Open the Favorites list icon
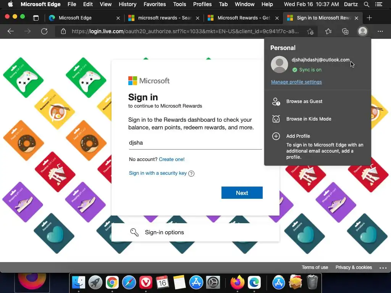This screenshot has width=391, height=293. point(328,31)
